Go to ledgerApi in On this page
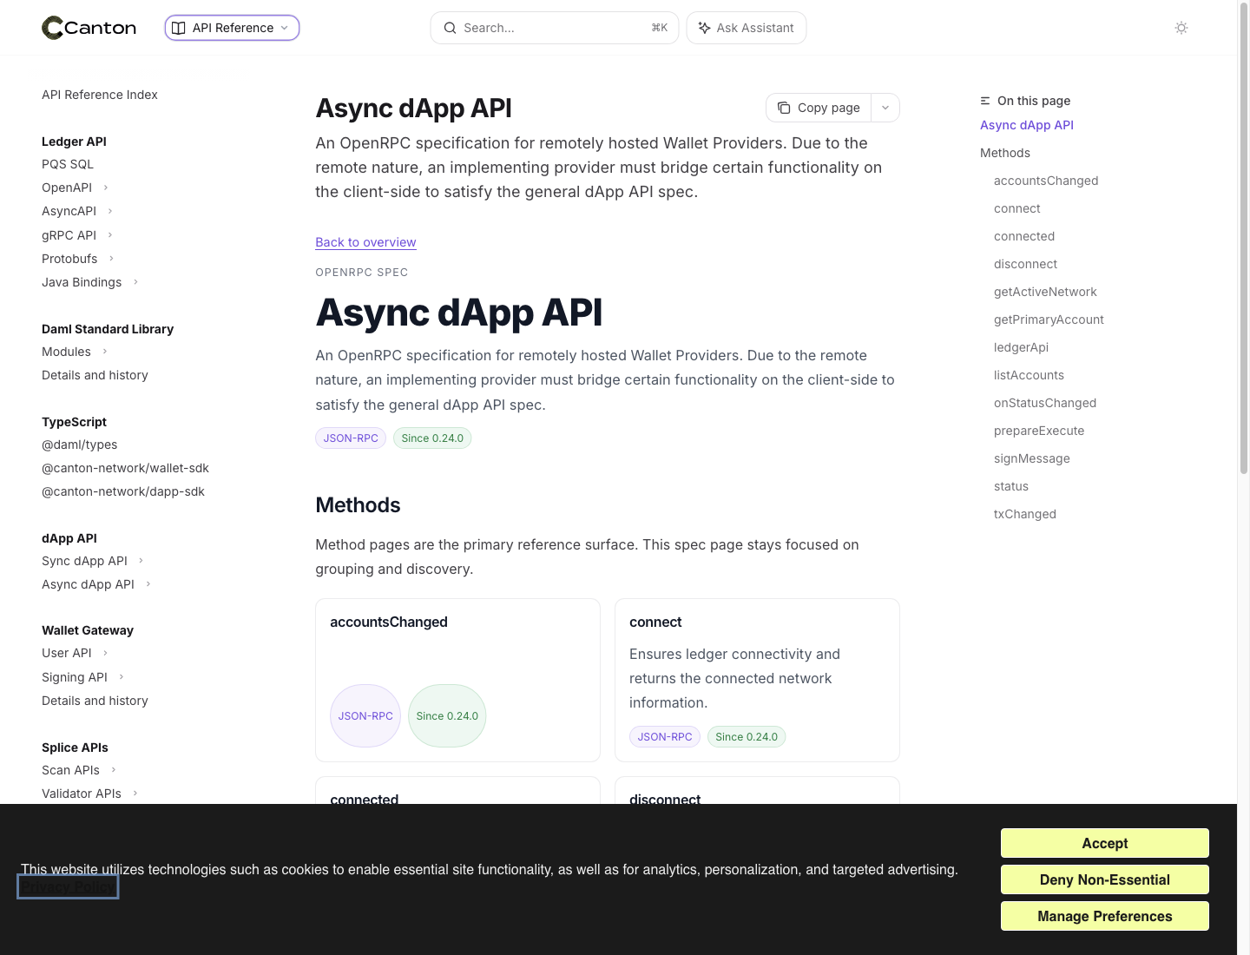The image size is (1250, 955). point(1021,347)
